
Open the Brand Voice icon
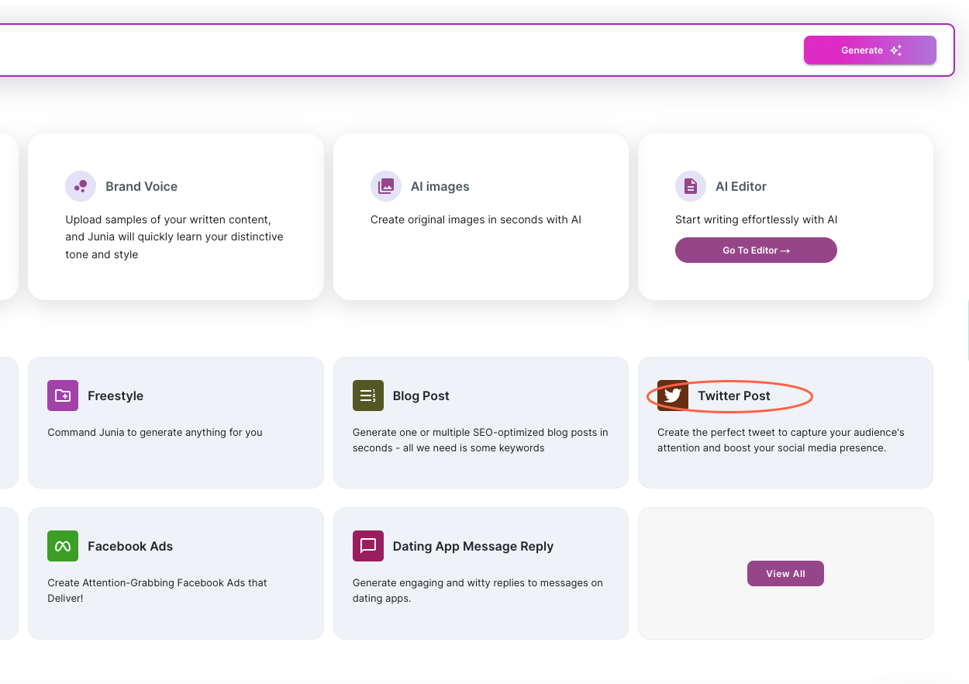pyautogui.click(x=81, y=186)
